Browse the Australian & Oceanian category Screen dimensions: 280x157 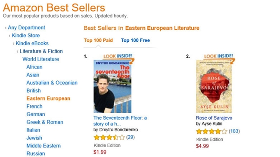[52, 83]
